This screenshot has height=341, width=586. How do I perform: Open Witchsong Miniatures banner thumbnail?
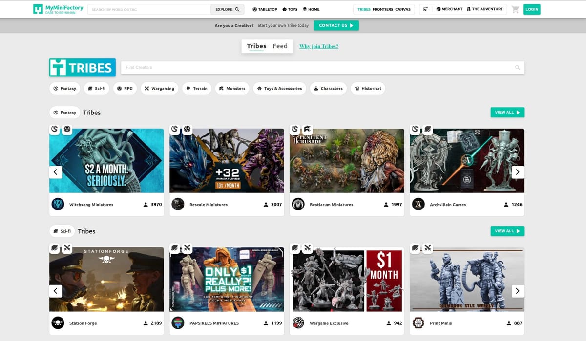(x=106, y=161)
